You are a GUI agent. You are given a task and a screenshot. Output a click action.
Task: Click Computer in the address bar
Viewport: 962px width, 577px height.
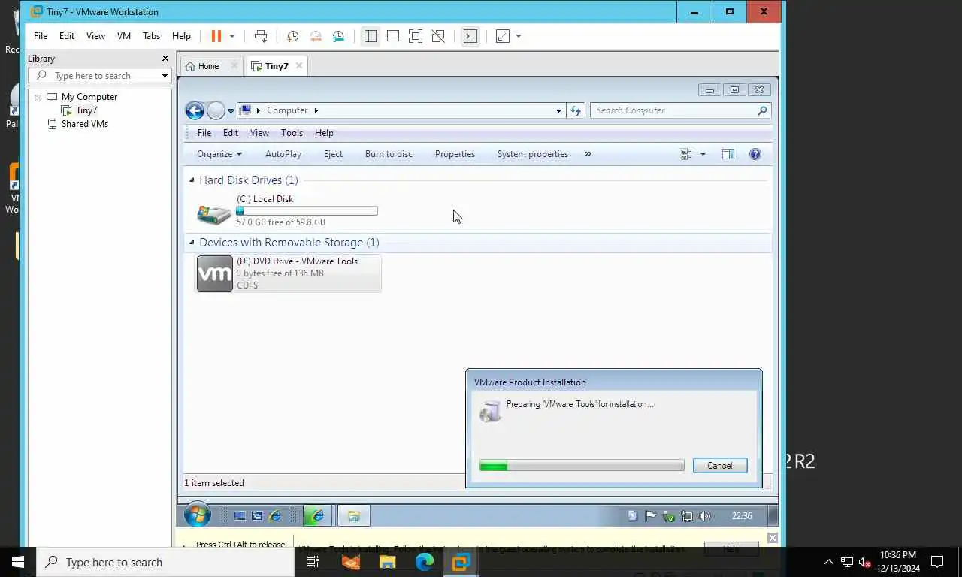287,110
